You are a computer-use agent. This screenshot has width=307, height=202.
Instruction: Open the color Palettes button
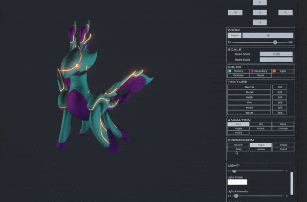click(238, 75)
